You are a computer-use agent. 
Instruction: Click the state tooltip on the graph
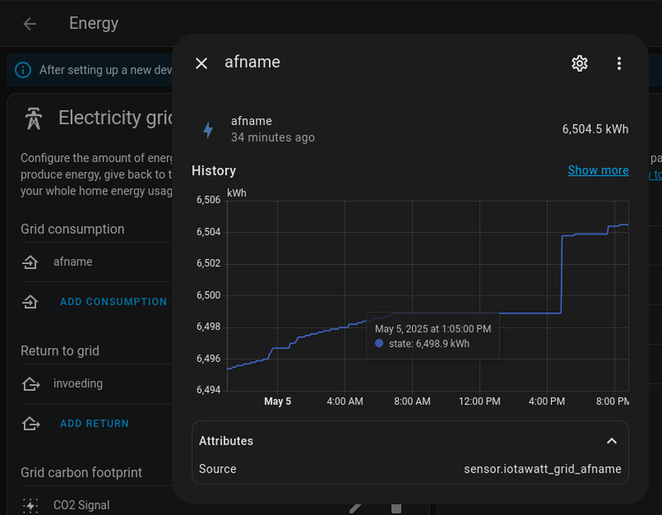click(x=433, y=336)
